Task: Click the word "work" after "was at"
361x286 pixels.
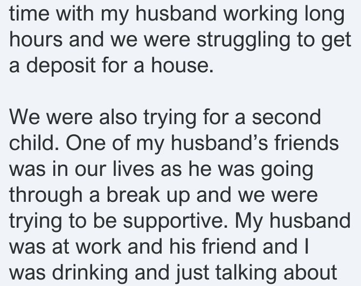Action: click(99, 246)
